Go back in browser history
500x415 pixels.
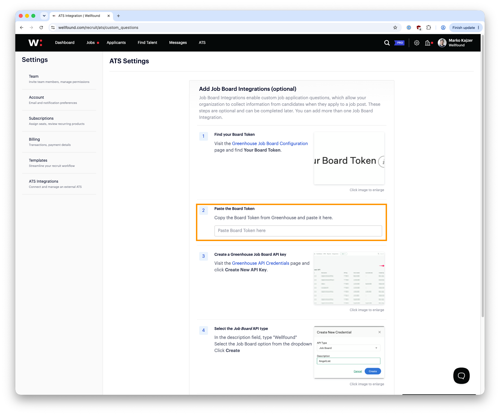point(22,28)
